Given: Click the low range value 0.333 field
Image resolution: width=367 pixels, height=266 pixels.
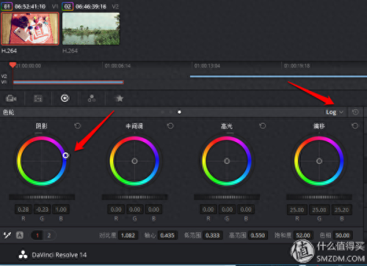Looking at the screenshot, I should click(213, 235).
